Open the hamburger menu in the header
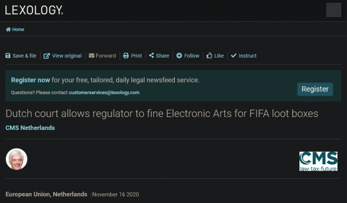The image size is (347, 203). (334, 10)
